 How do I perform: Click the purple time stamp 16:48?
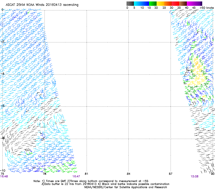(x=4, y=176)
